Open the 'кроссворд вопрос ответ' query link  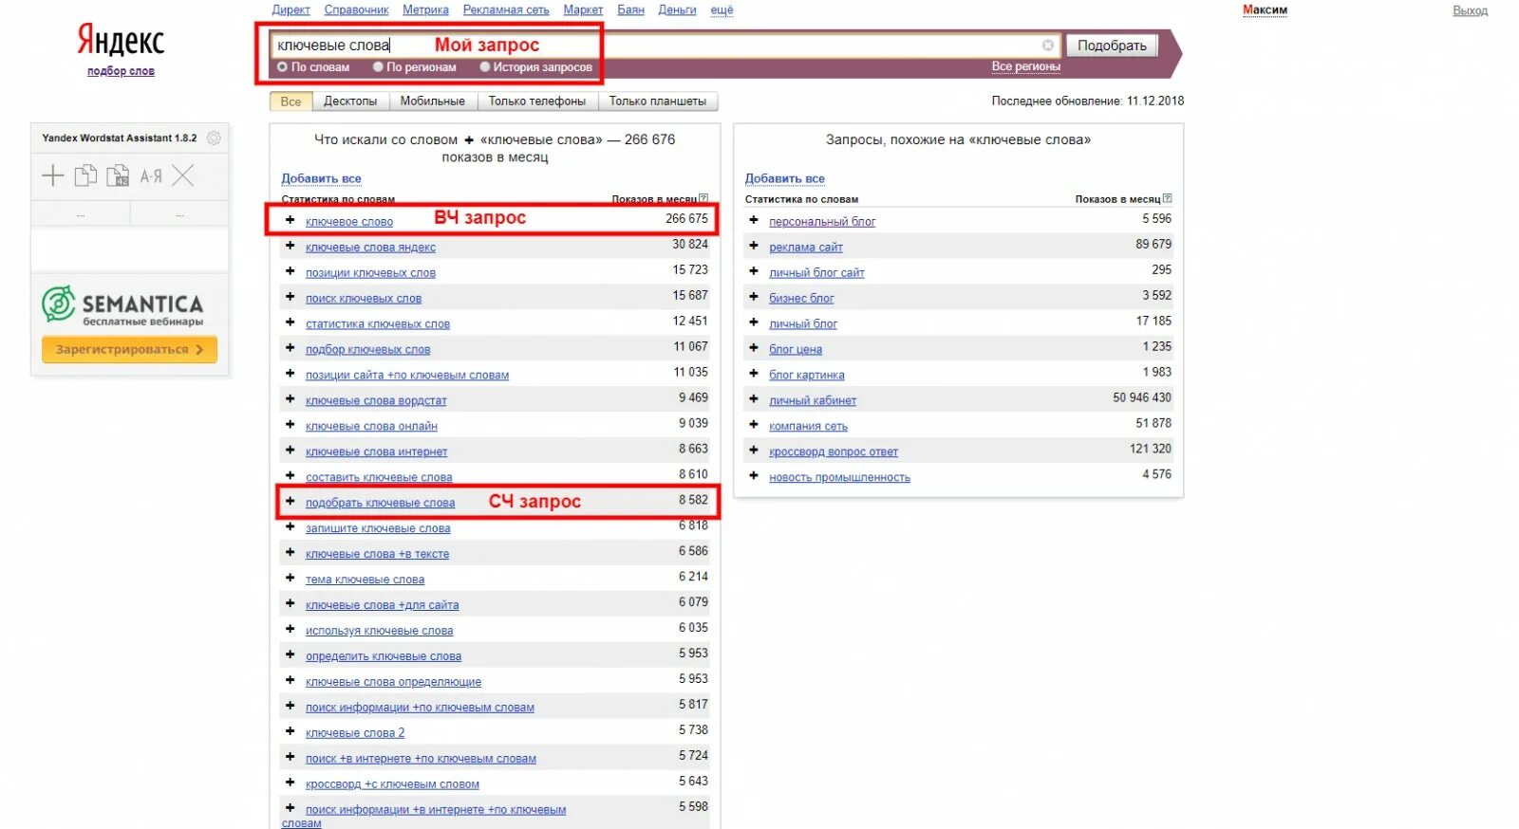point(834,451)
